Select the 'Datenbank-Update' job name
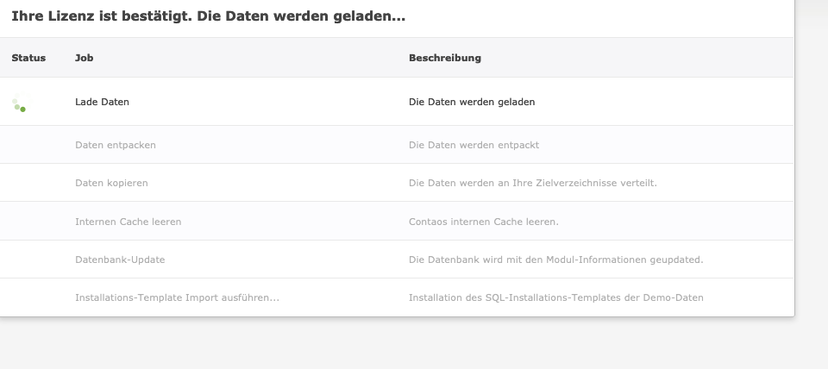 point(120,260)
